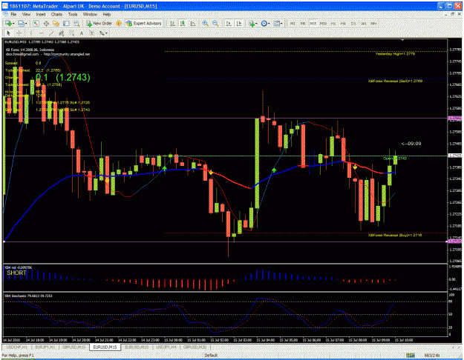Switch timeframe to D1

point(353,23)
